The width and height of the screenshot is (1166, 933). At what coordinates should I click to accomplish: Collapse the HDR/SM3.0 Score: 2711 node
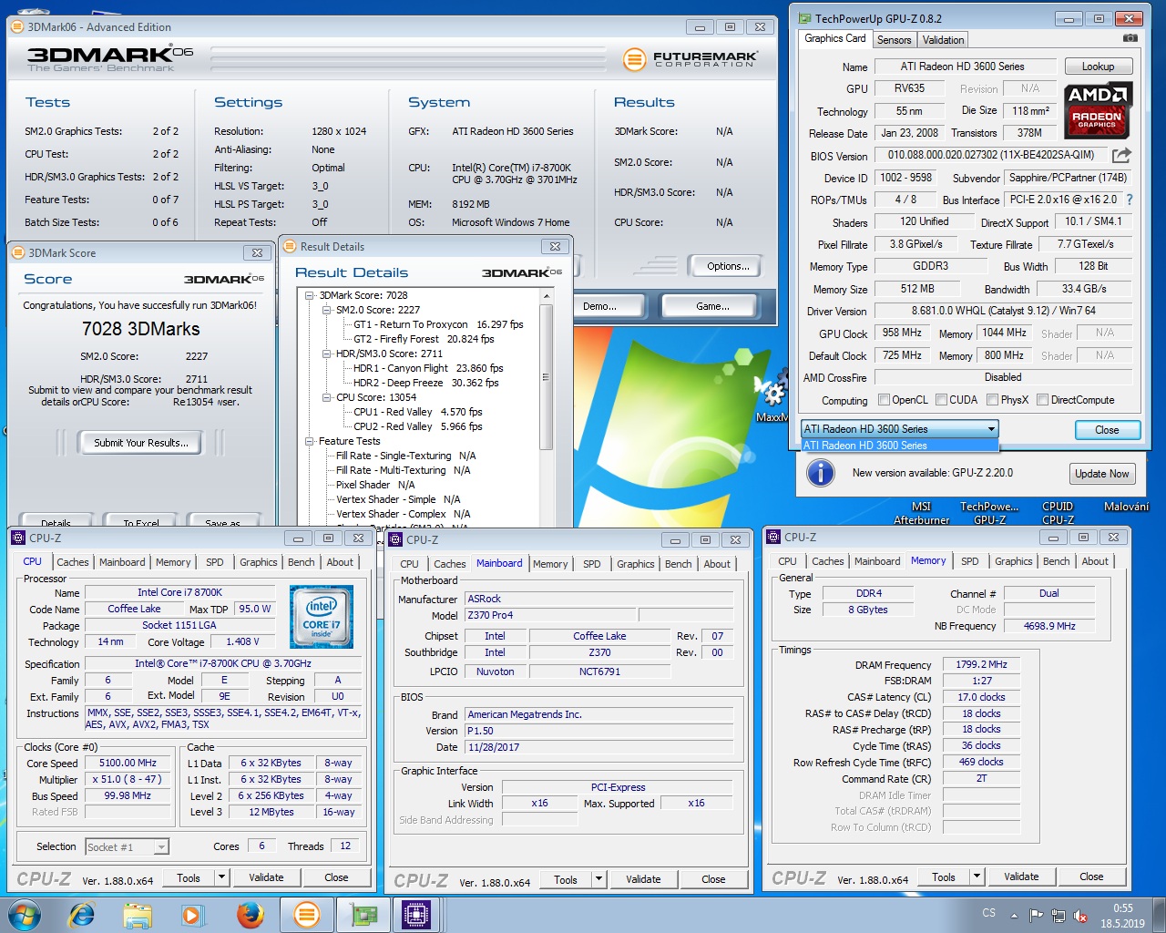[327, 354]
